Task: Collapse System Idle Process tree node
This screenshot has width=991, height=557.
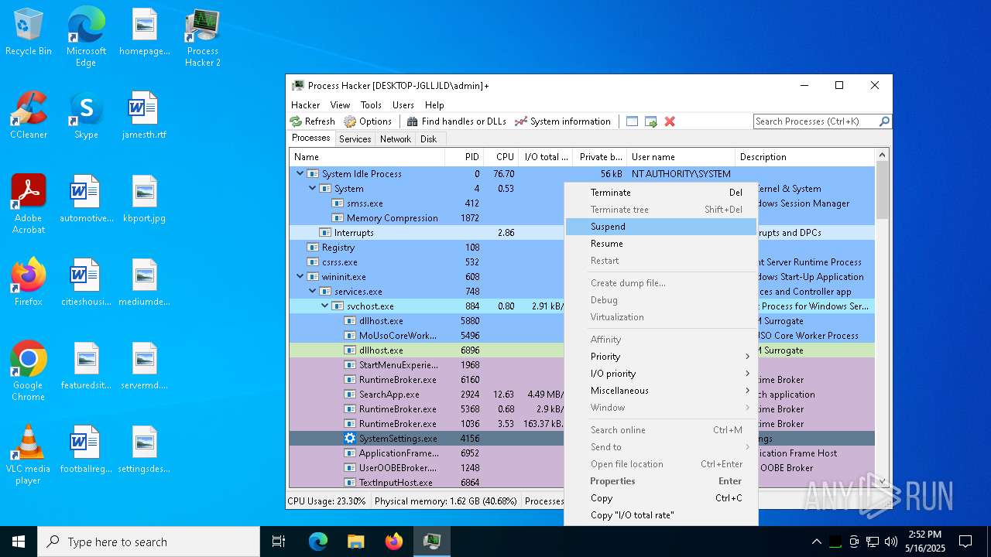Action: click(x=300, y=174)
